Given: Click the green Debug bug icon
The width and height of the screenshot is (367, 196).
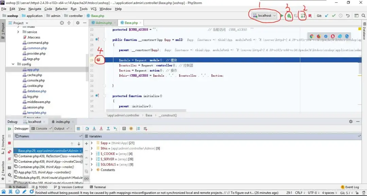Looking at the screenshot, I should click(289, 16).
